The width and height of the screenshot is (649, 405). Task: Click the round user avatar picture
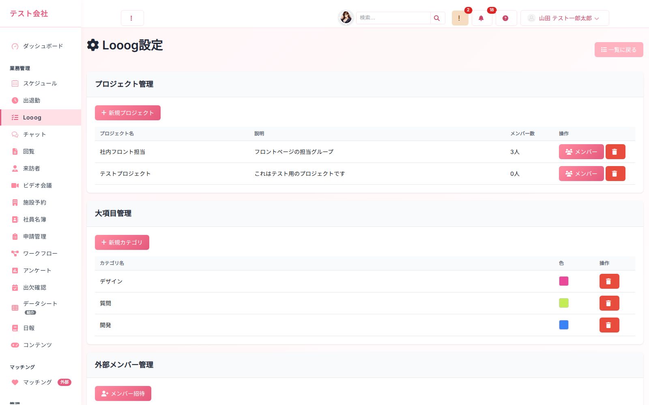coord(346,18)
